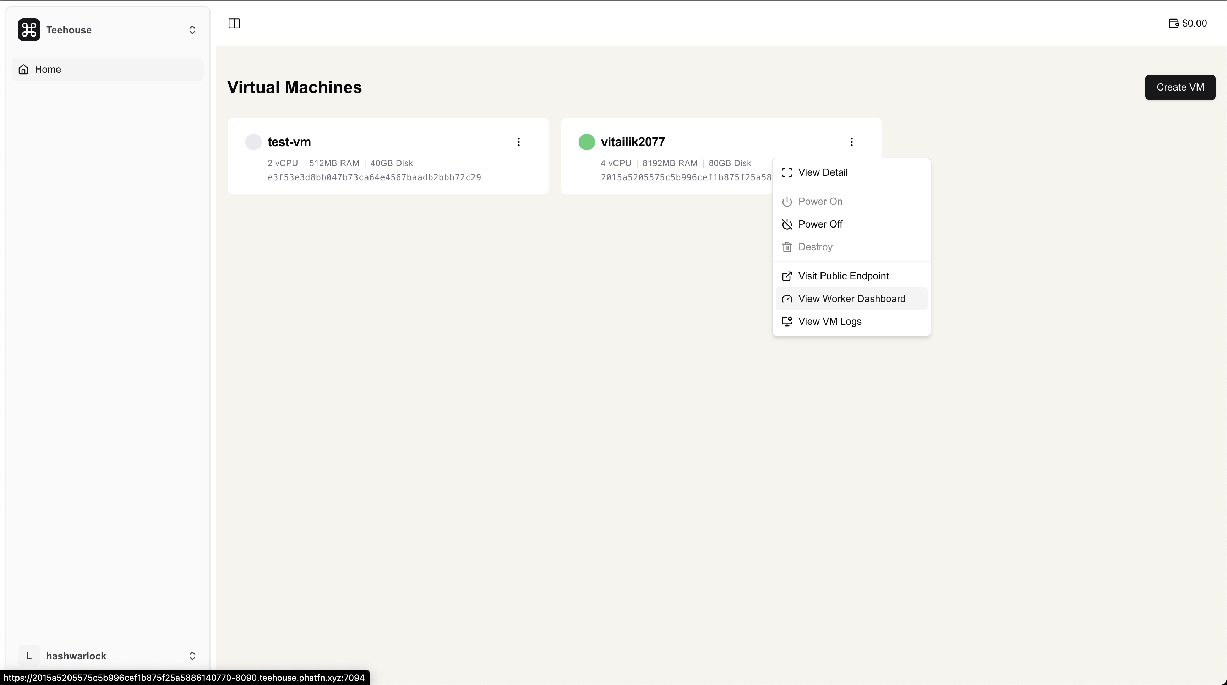Click the test-vm card title

289,142
